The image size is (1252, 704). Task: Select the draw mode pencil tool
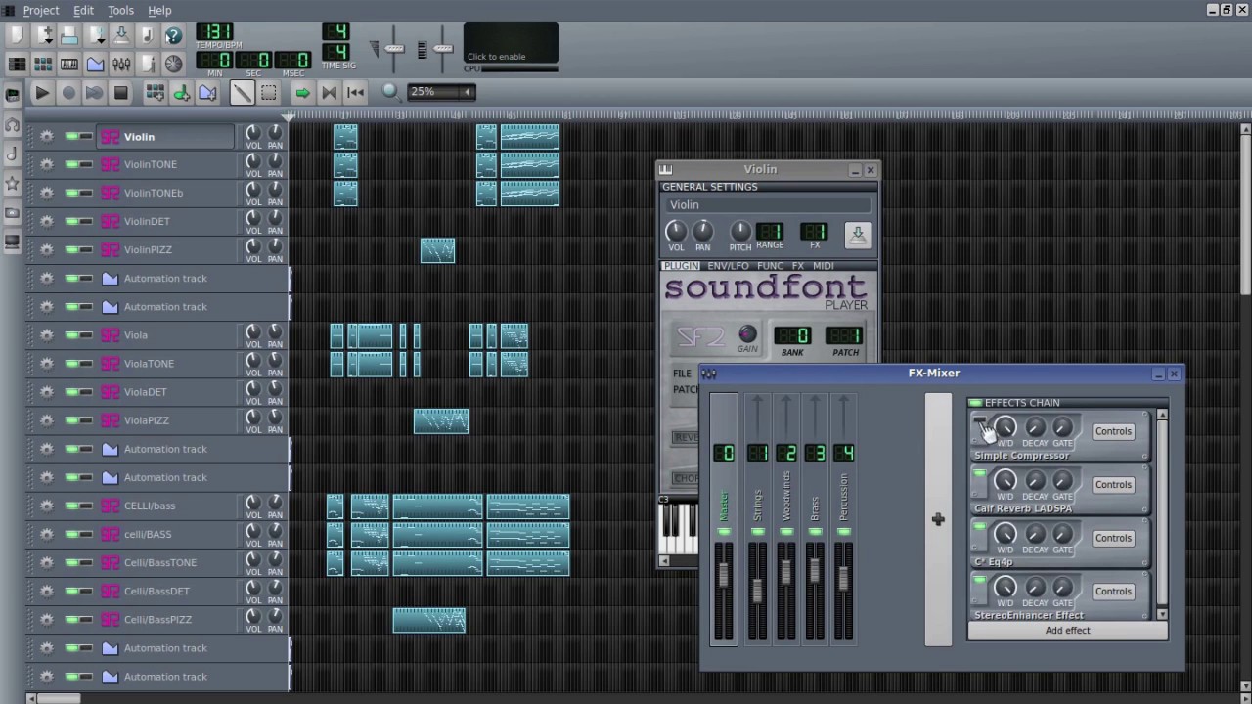[242, 93]
